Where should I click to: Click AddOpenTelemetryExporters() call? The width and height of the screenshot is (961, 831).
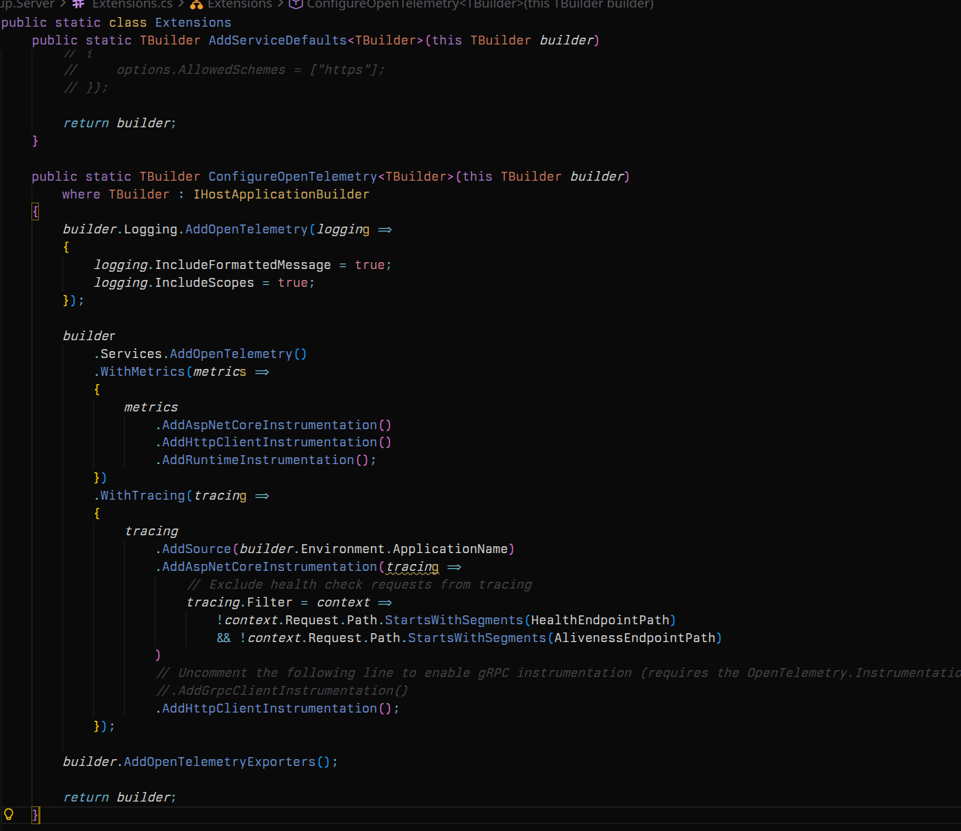coord(227,762)
